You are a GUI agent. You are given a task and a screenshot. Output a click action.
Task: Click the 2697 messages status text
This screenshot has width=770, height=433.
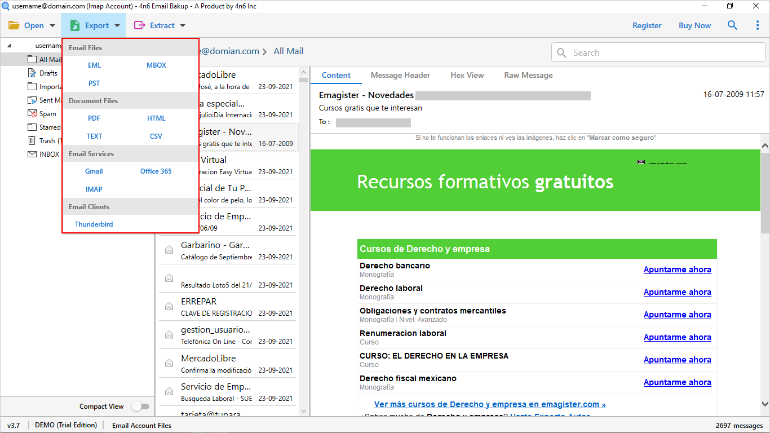pos(739,426)
